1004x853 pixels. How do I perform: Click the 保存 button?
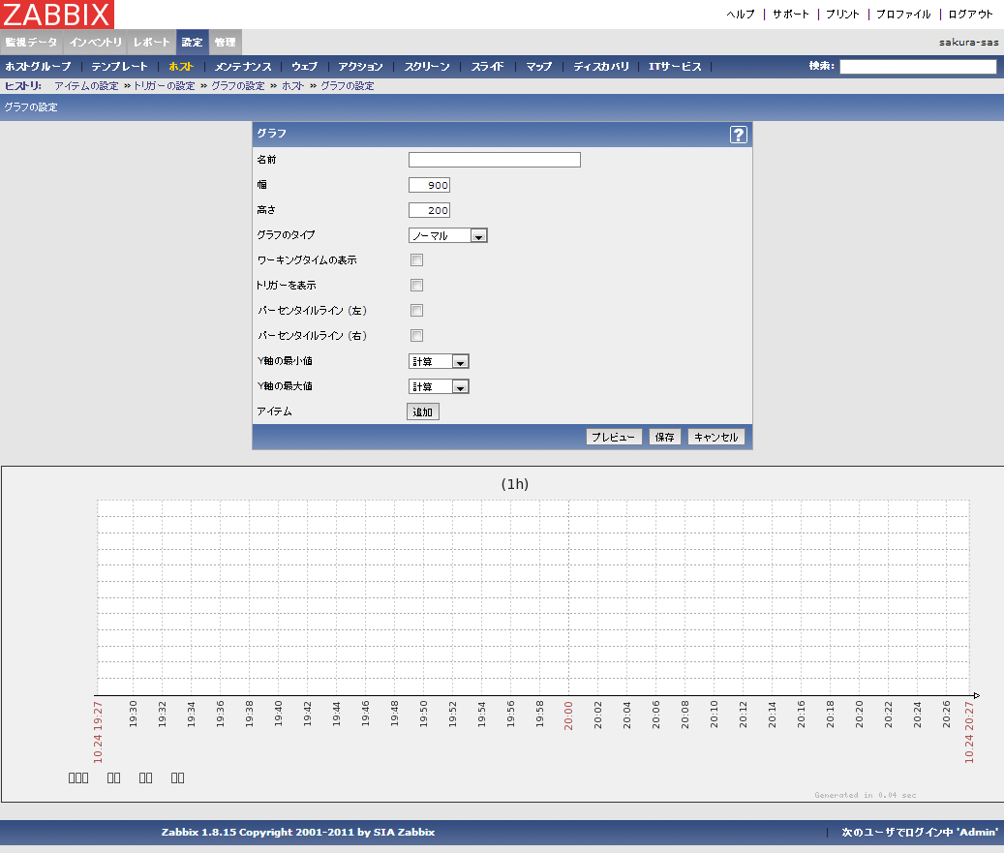[x=664, y=437]
